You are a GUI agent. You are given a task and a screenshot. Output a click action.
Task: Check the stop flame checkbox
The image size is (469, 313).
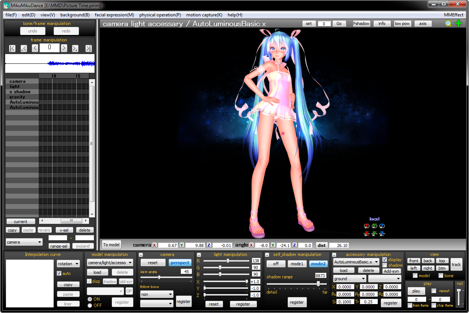click(434, 306)
